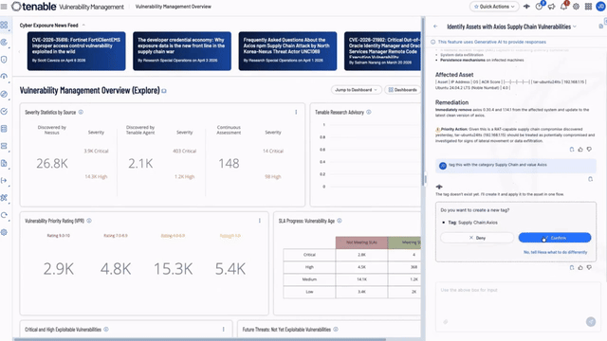The height and width of the screenshot is (341, 607).
Task: Click the chat send button
Action: click(591, 322)
